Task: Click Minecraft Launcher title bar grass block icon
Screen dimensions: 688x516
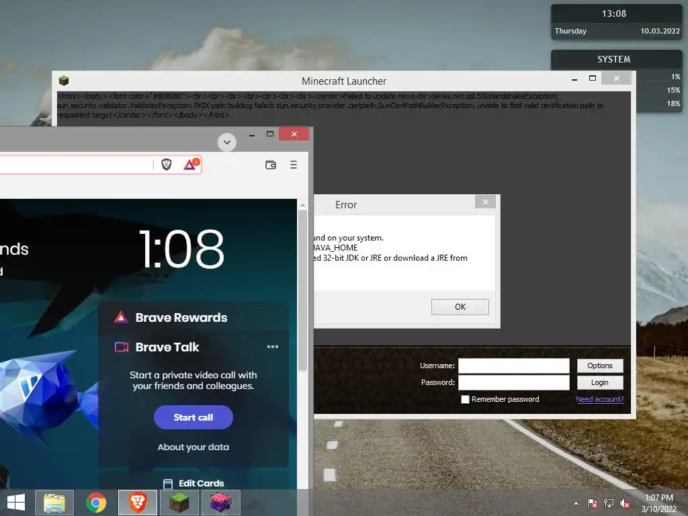Action: (64, 81)
